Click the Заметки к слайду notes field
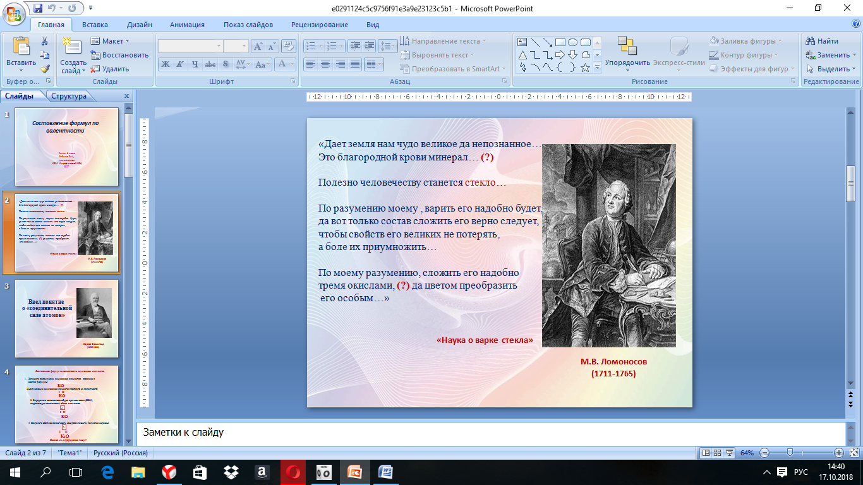The height and width of the screenshot is (485, 863). [490, 433]
